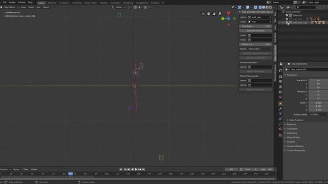Play the animation in reverse
Image resolution: width=328 pixels, height=184 pixels.
tap(132, 169)
